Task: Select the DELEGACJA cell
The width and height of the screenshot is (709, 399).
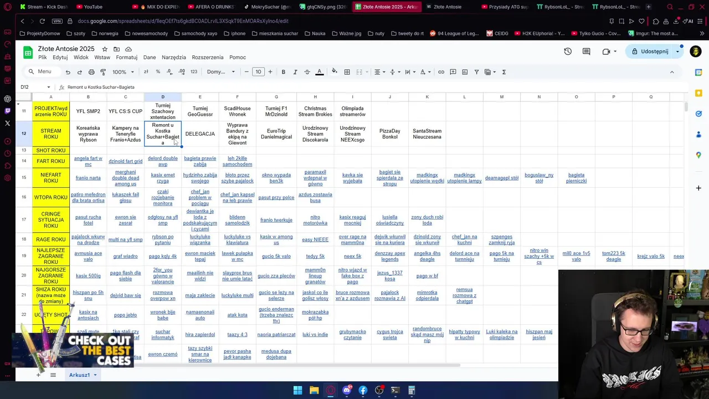Action: pos(200,134)
